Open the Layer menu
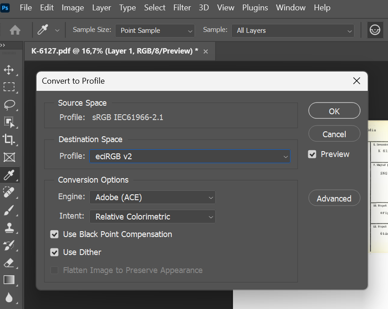This screenshot has width=388, height=309. tap(101, 8)
